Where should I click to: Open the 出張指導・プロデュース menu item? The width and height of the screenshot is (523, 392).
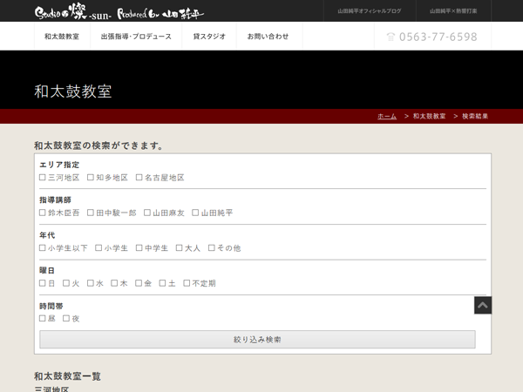point(136,37)
